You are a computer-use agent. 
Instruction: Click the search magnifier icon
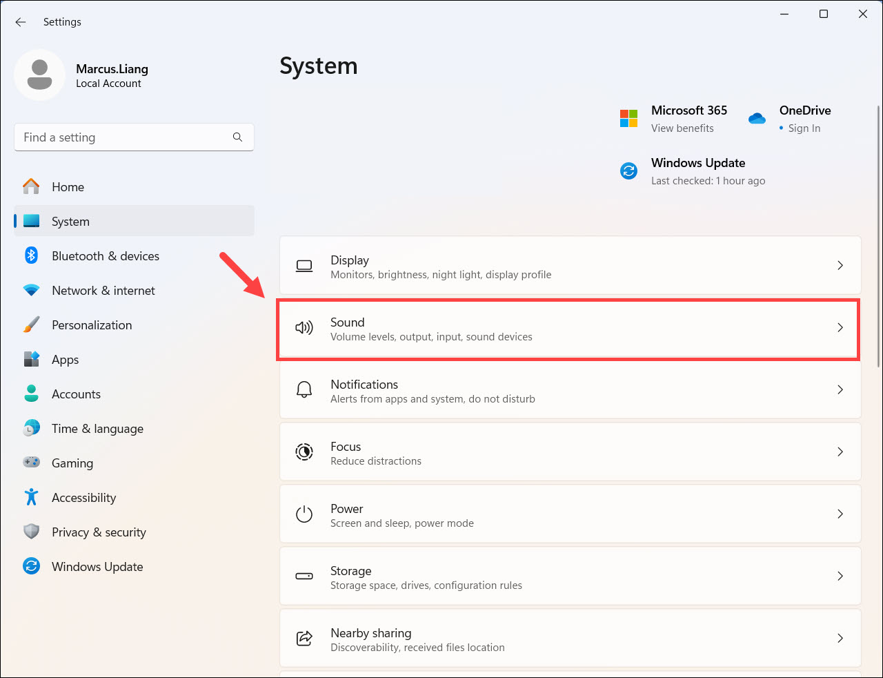(237, 137)
